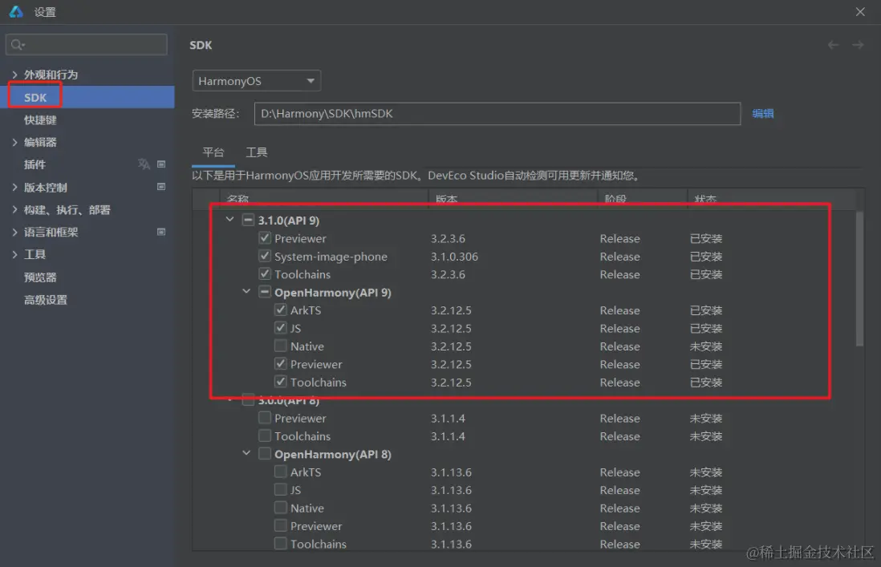Check JS 3.1.13.6 checkbox
Image resolution: width=881 pixels, height=567 pixels.
(x=280, y=489)
